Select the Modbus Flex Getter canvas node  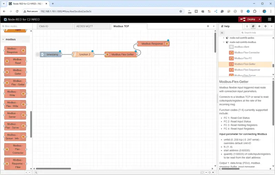(121, 55)
